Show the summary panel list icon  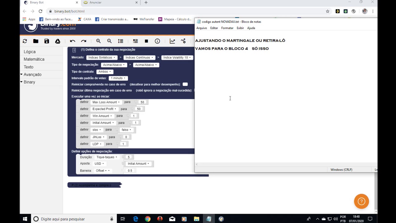point(136,41)
